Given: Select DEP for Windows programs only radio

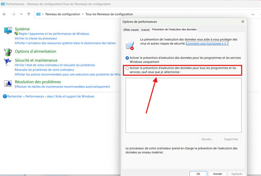Looking at the screenshot, I should (x=127, y=58).
